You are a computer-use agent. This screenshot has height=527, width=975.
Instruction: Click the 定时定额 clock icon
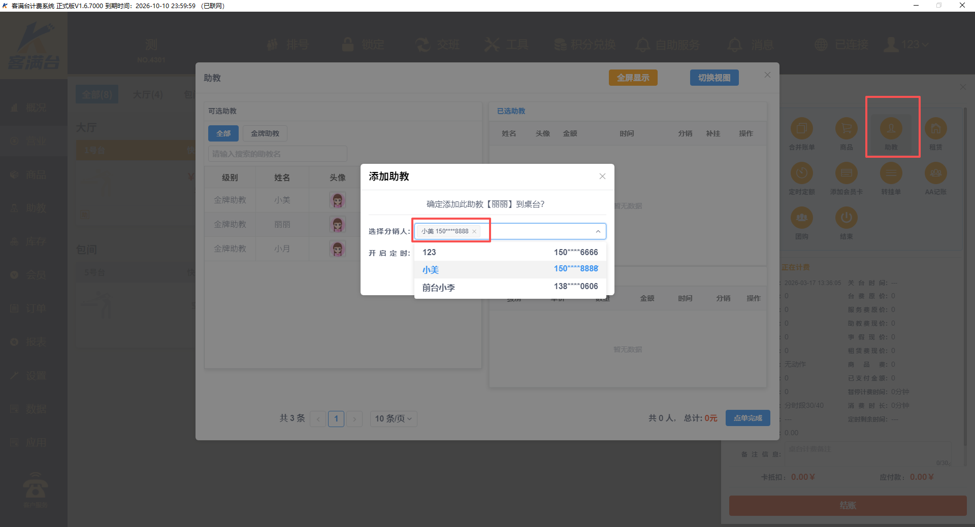point(801,173)
